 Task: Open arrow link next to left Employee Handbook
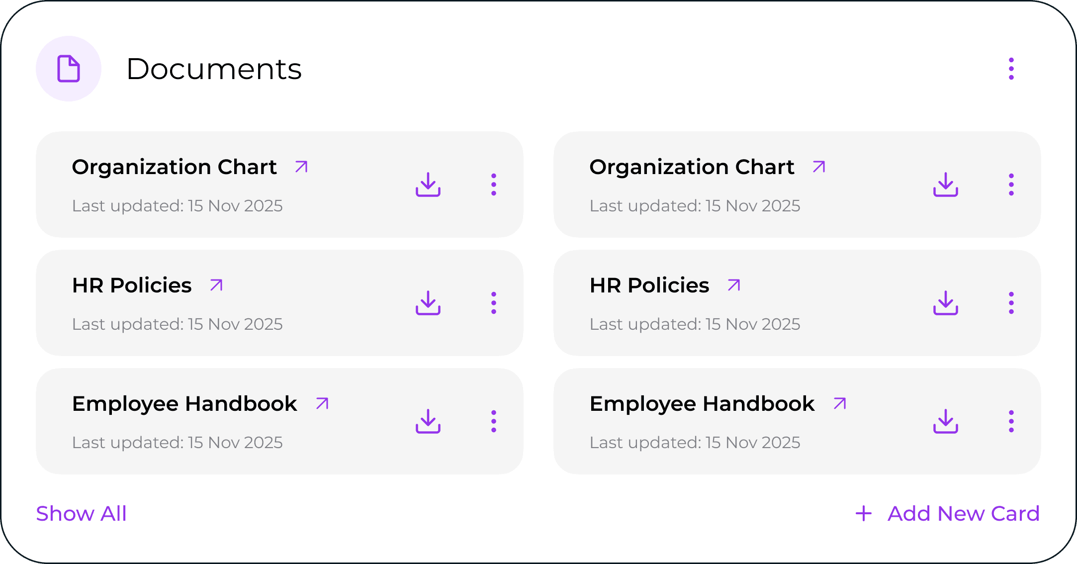pos(322,403)
